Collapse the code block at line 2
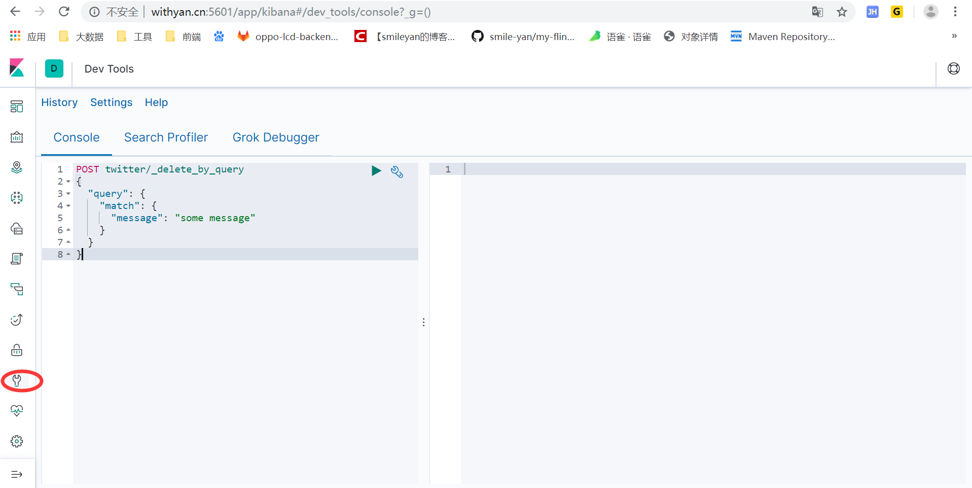The width and height of the screenshot is (972, 488). [68, 182]
